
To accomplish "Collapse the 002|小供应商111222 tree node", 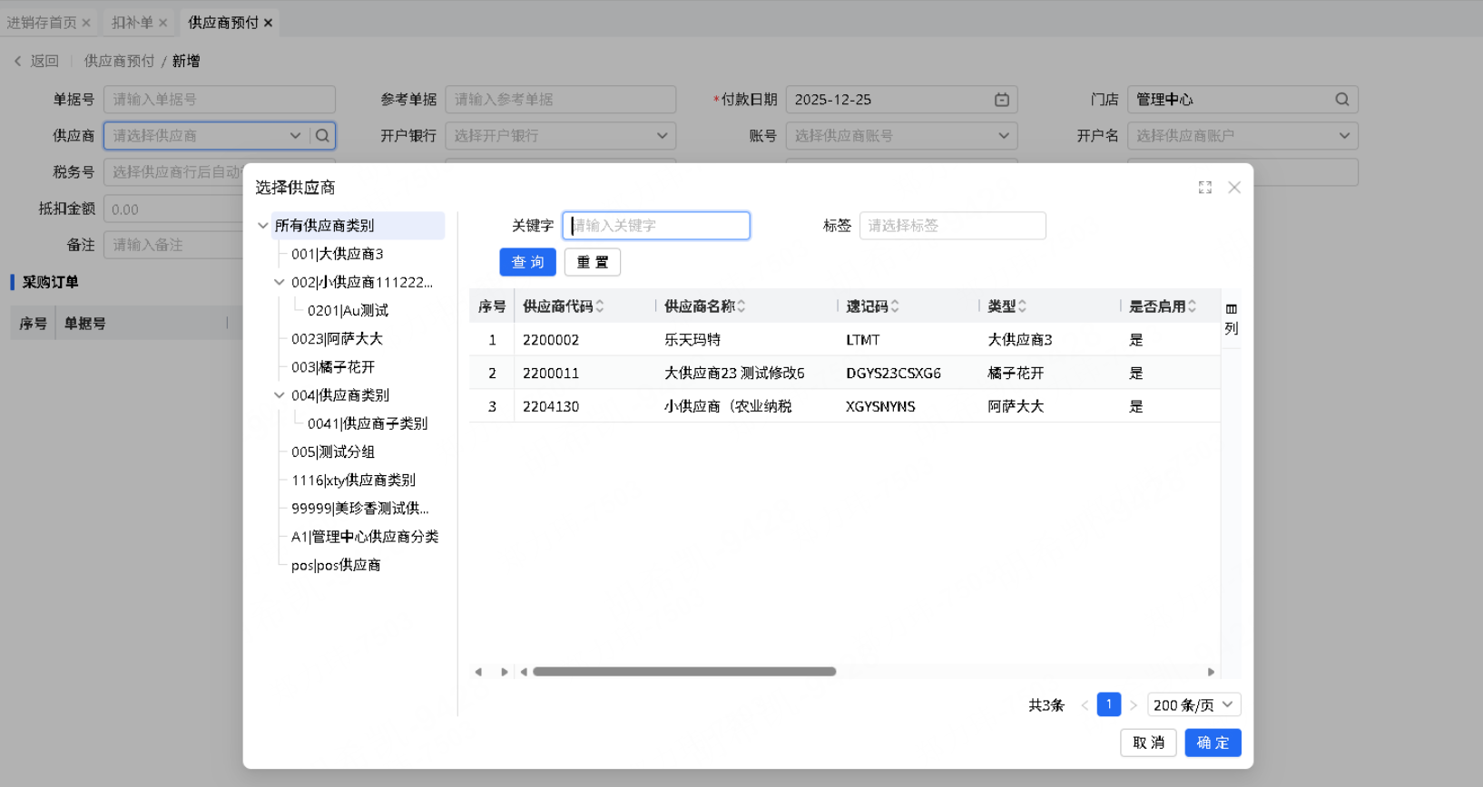I will 280,282.
